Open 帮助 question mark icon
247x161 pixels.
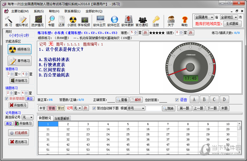(x=184, y=21)
